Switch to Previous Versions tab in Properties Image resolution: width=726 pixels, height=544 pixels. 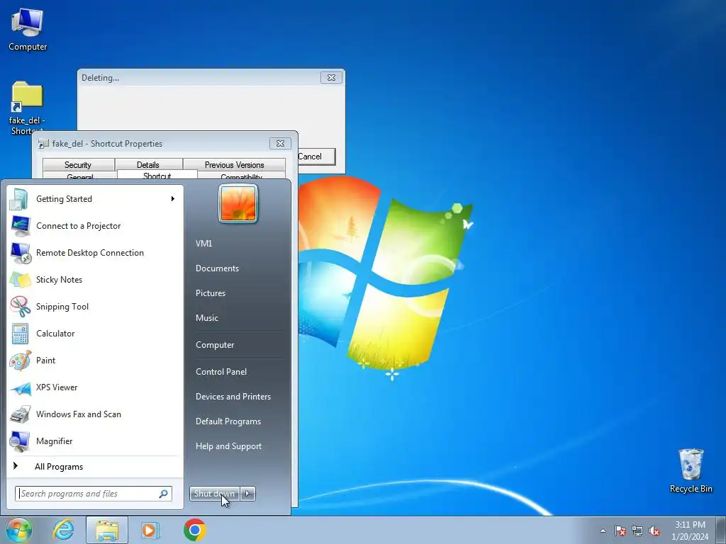tap(234, 164)
